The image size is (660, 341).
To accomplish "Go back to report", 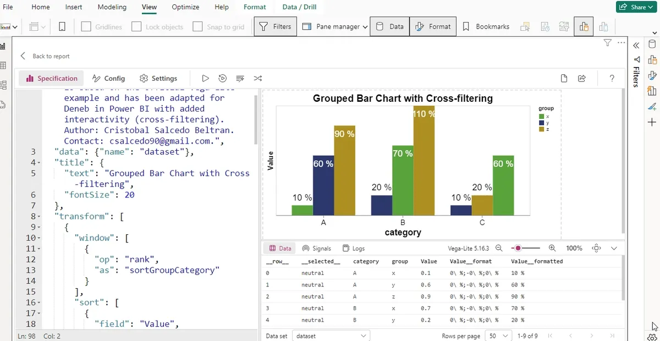I will coord(45,56).
